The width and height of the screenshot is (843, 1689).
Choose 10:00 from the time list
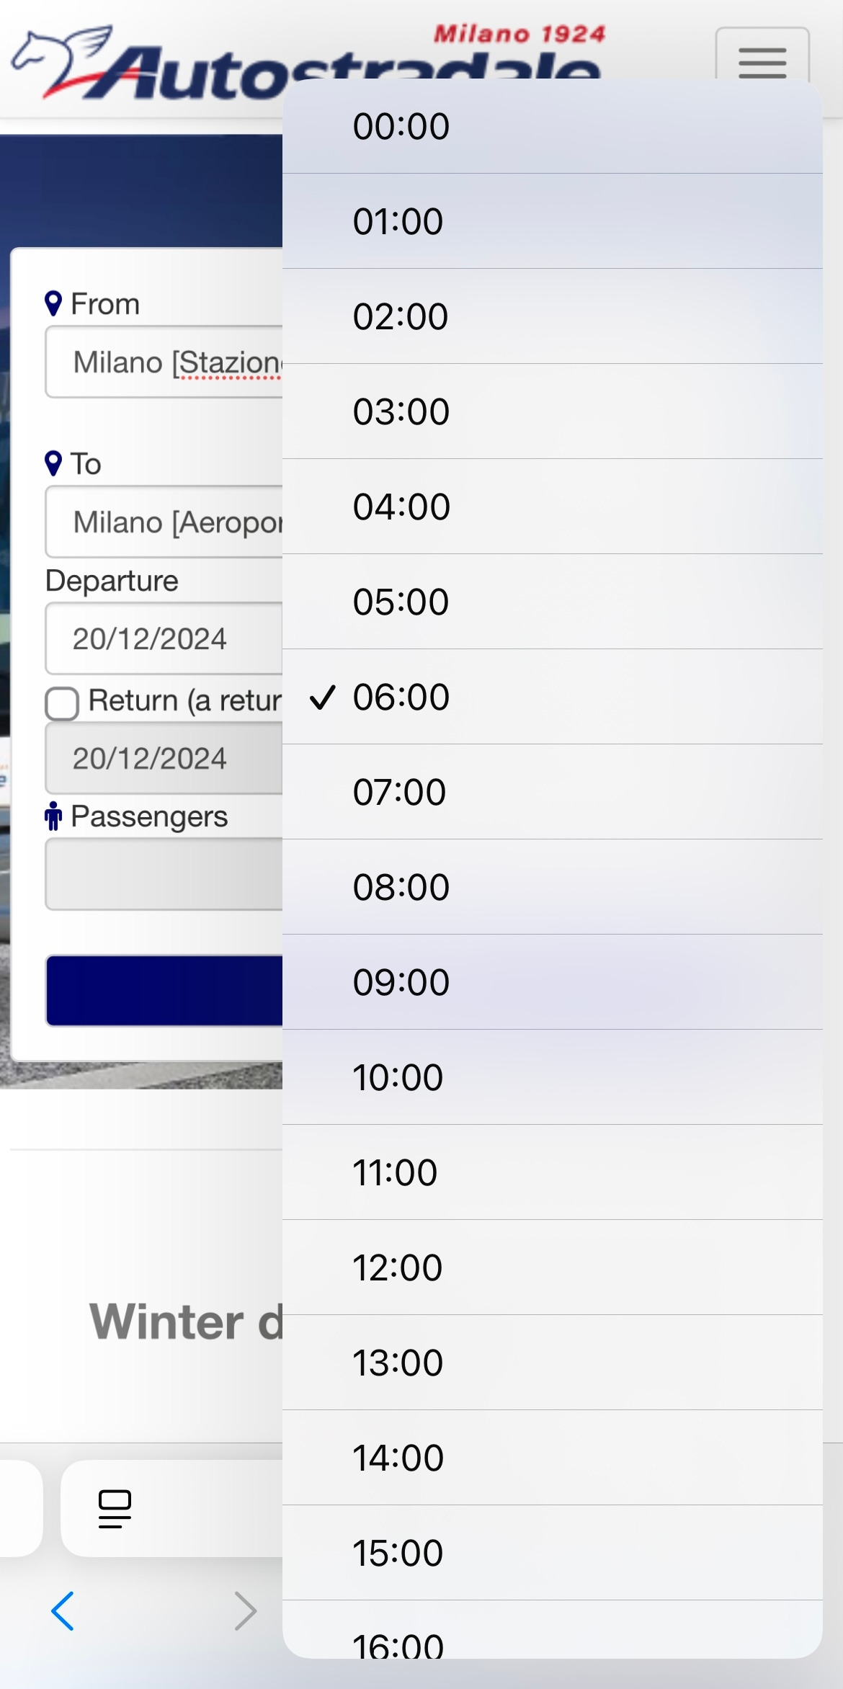[x=552, y=1077]
